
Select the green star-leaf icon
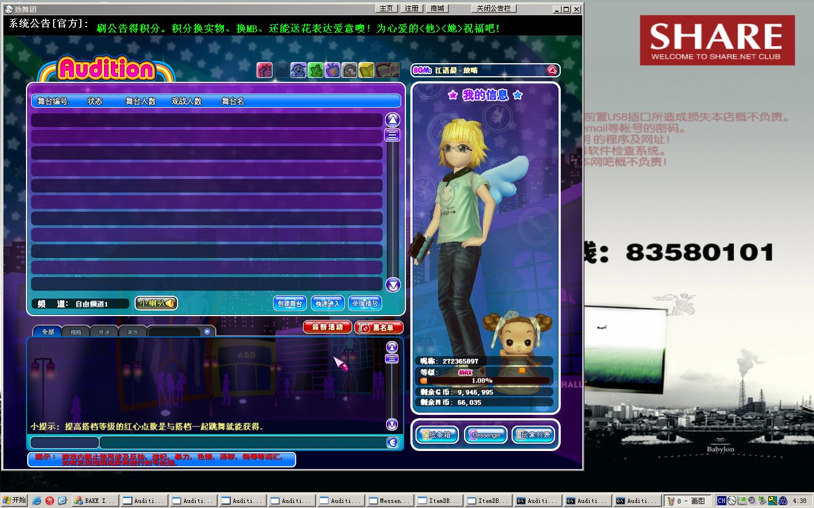315,70
